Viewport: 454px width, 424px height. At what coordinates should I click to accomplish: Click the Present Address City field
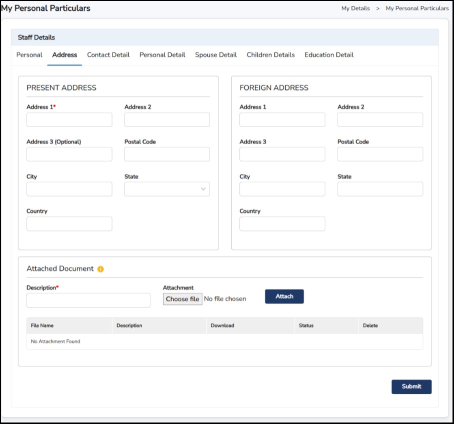coord(69,189)
